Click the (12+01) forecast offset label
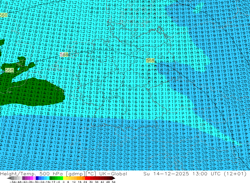The width and height of the screenshot is (250, 183). click(x=235, y=174)
